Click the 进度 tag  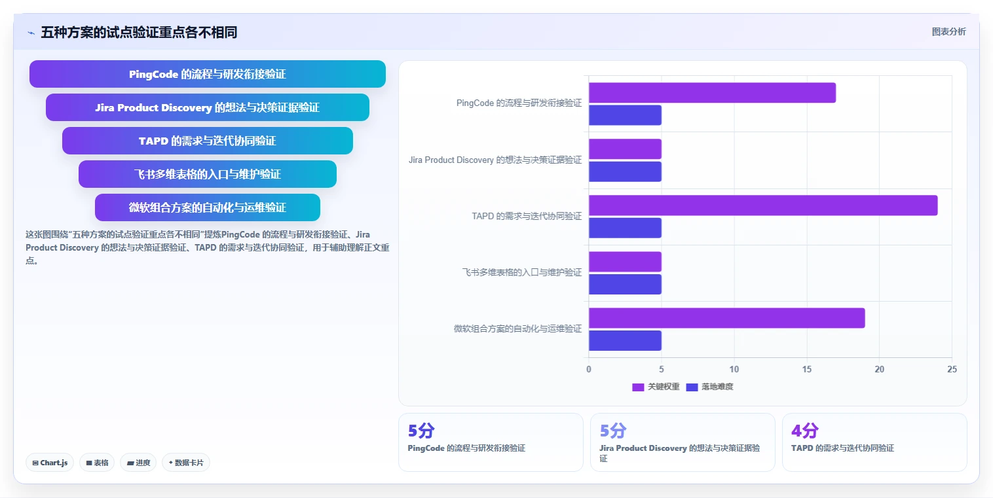(x=138, y=463)
